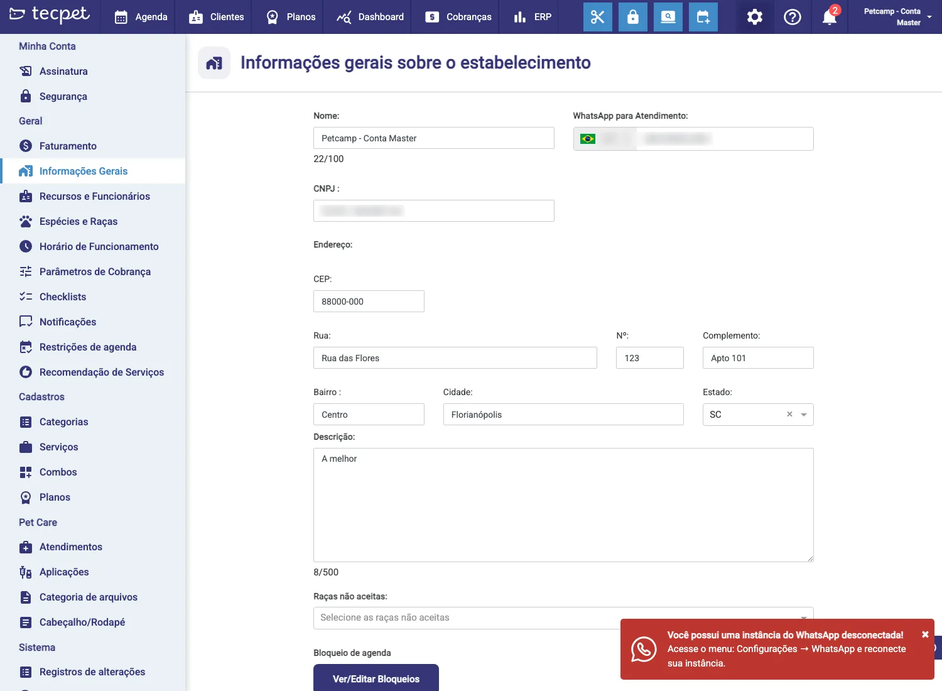942x691 pixels.
Task: Click the blue padlock shortcut icon
Action: (x=633, y=17)
